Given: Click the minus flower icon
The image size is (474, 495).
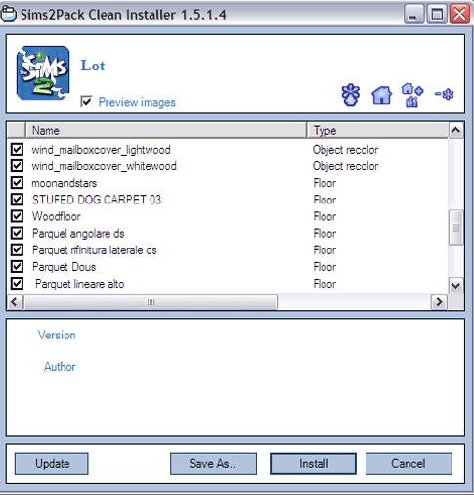Looking at the screenshot, I should 445,94.
